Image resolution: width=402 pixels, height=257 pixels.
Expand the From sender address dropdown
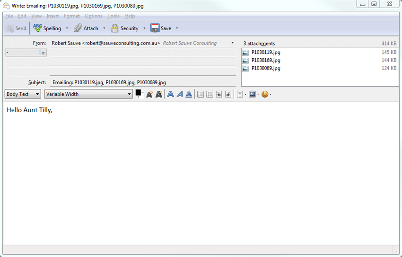coord(232,43)
